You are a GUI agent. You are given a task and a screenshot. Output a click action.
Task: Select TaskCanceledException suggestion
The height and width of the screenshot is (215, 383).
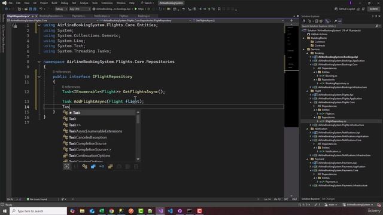[x=99, y=137]
